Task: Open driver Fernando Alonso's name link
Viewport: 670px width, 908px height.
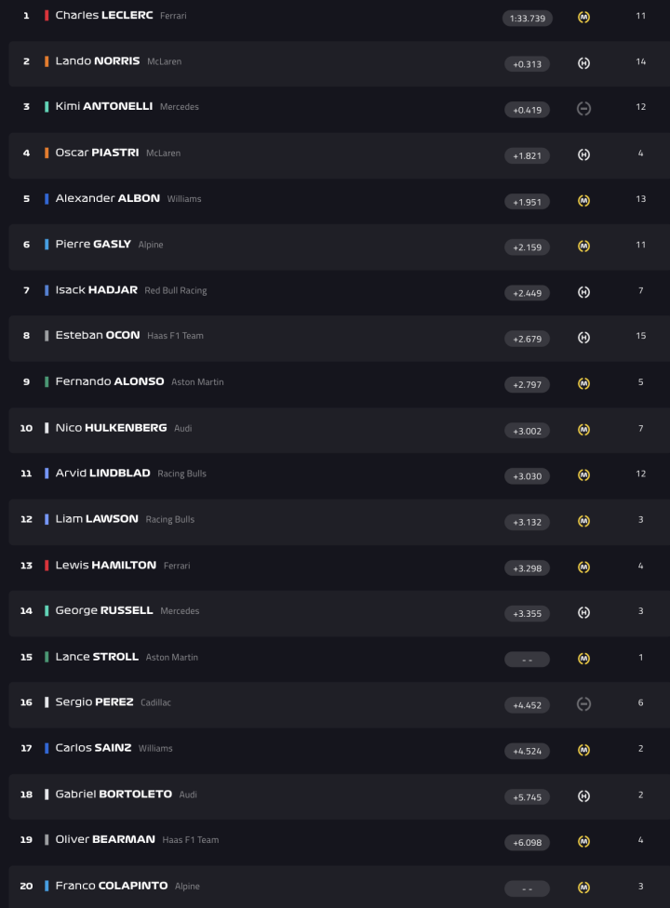Action: [110, 381]
